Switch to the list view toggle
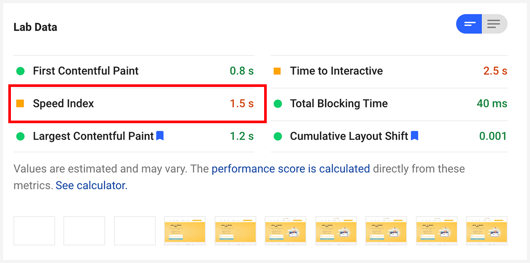 495,24
